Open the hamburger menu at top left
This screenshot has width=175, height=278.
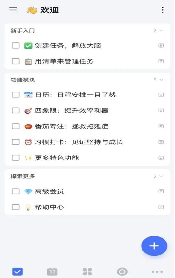pos(13,10)
